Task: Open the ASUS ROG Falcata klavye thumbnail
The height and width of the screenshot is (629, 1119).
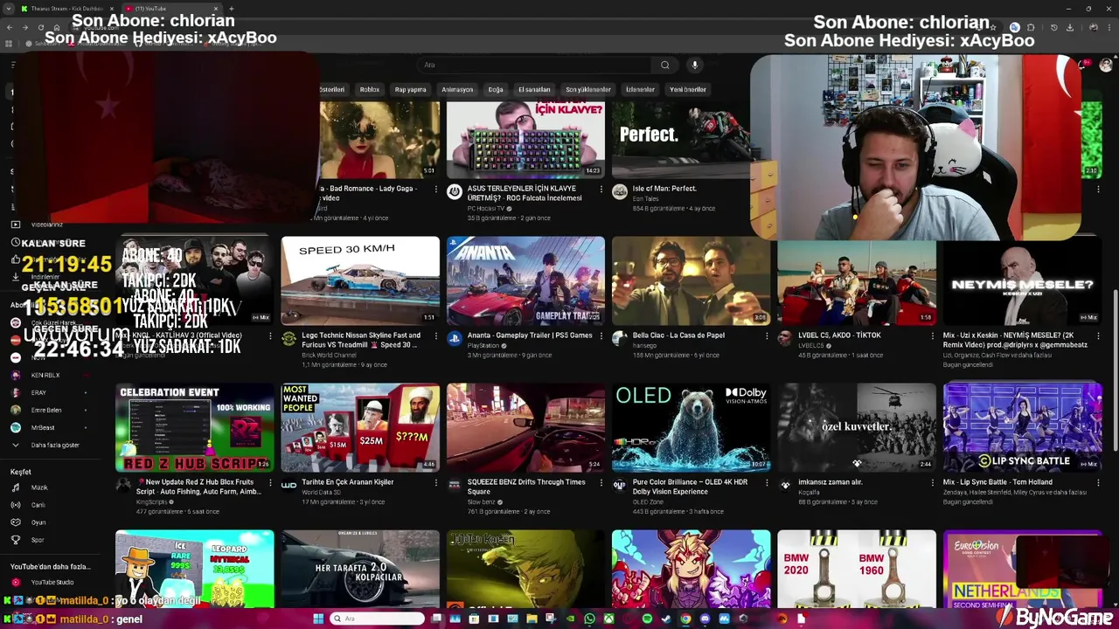Action: [x=525, y=140]
